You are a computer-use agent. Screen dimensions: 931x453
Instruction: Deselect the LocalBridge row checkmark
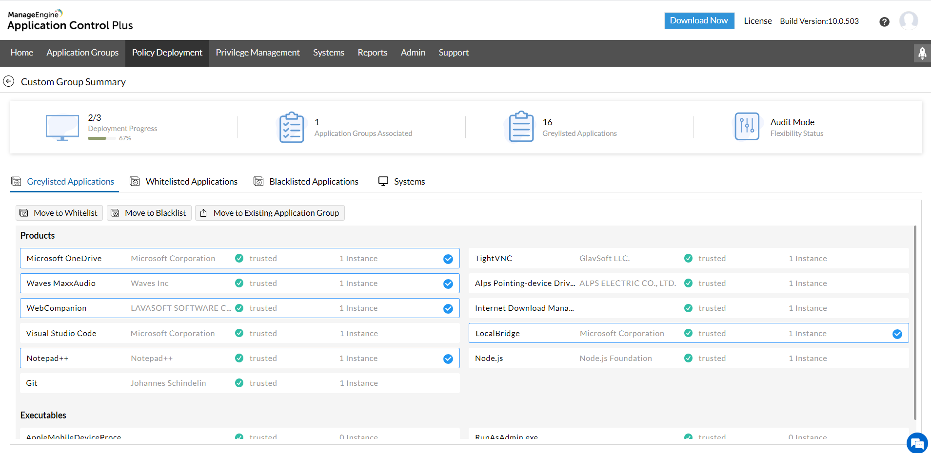coord(897,334)
